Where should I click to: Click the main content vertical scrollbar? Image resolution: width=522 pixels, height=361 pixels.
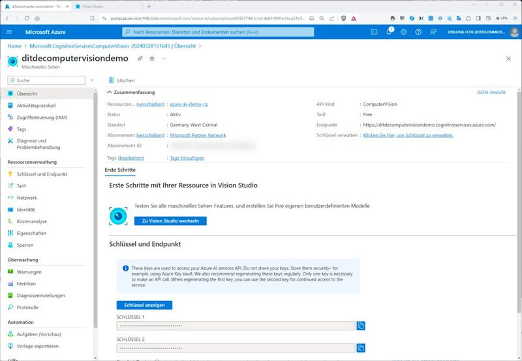click(x=519, y=202)
